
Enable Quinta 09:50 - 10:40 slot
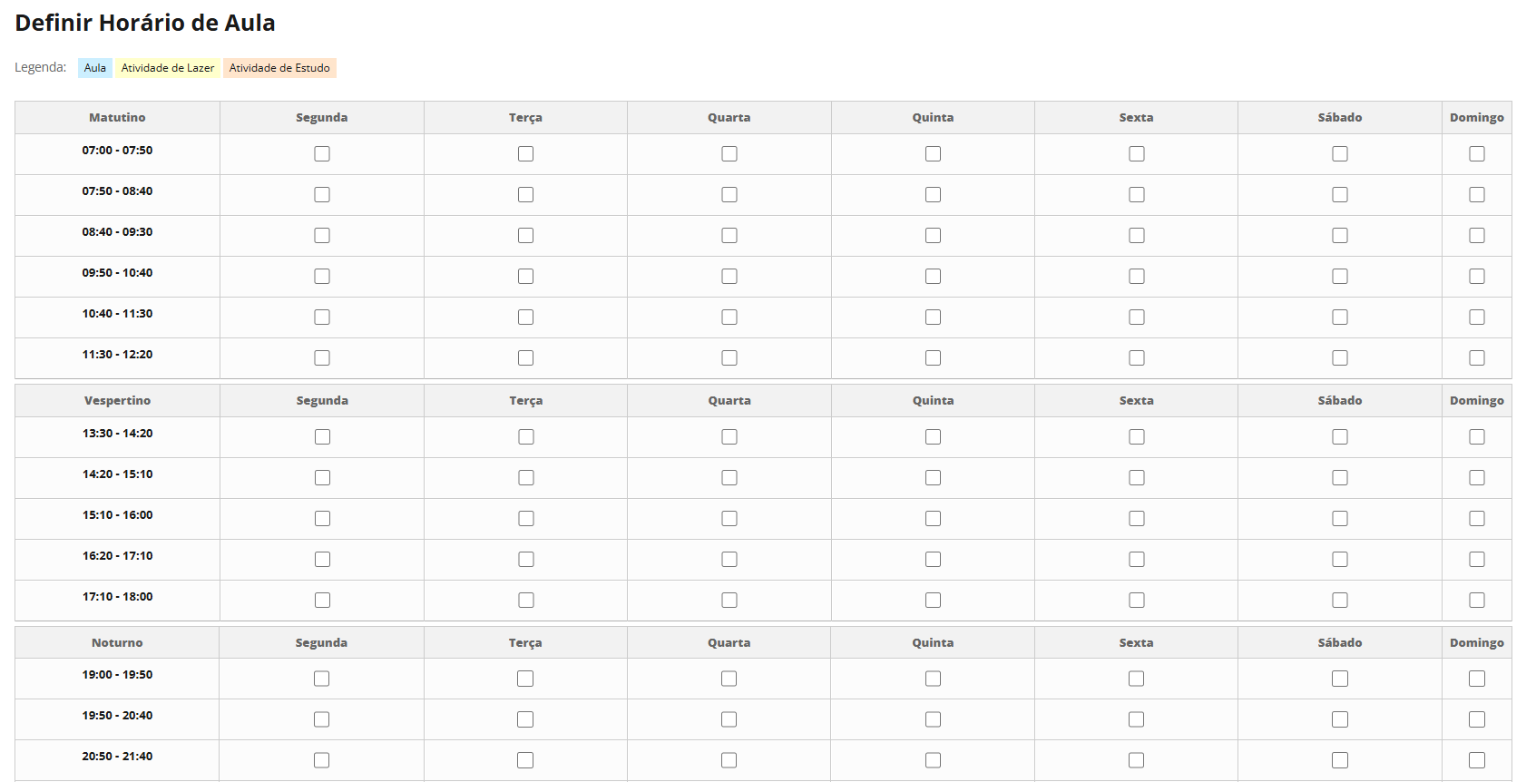click(x=933, y=277)
